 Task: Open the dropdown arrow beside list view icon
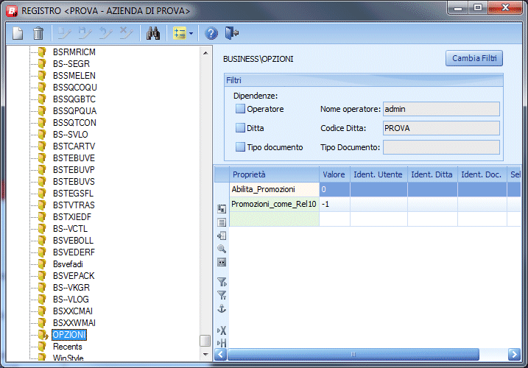click(x=191, y=33)
